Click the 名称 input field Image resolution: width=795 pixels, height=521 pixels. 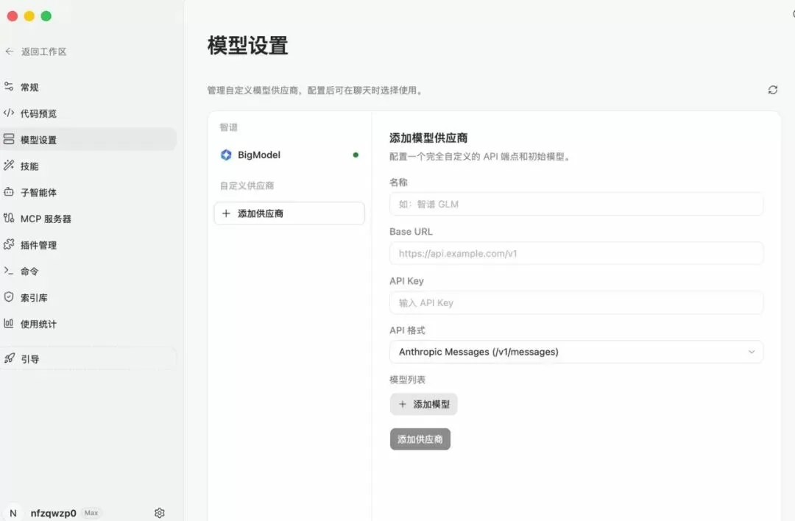click(576, 204)
